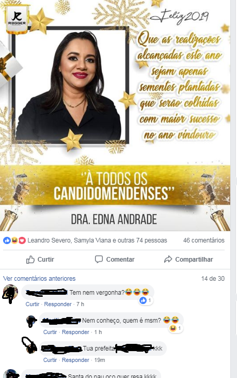Click the laughing haha reaction icon
The image size is (237, 378).
(14, 240)
